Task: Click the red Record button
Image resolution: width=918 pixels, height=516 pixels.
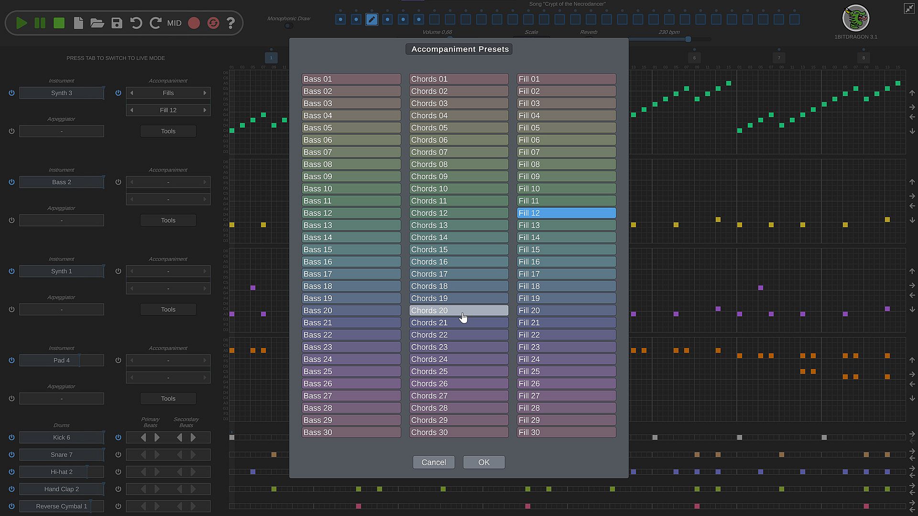Action: tap(194, 23)
